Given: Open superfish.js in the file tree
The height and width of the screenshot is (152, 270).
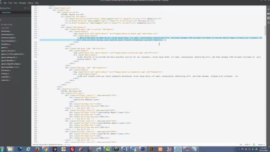Looking at the screenshot, I should 5,77.
